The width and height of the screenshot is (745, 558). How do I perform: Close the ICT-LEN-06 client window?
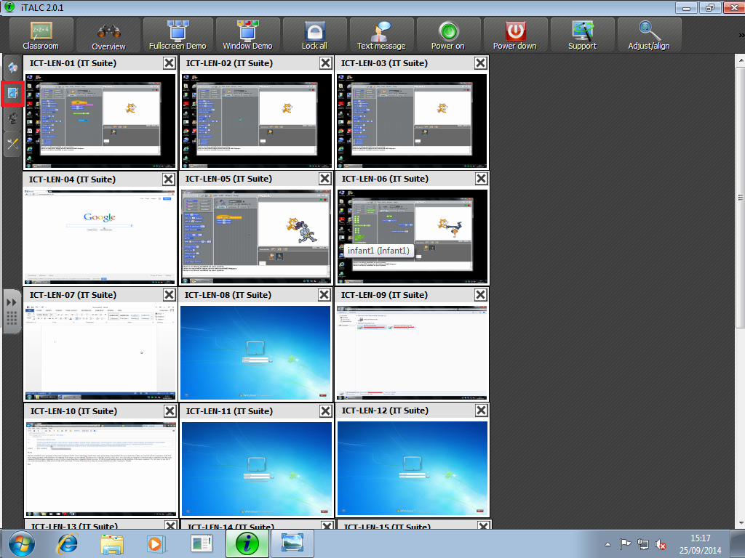pyautogui.click(x=482, y=179)
